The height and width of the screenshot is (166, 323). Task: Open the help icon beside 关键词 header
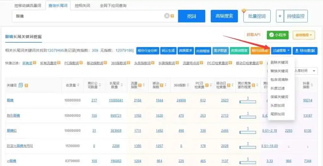26,85
